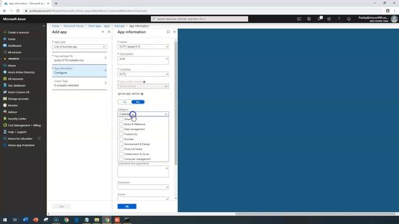Open the Windows Start menu
Viewport: 399px width, 224px height.
coord(5,220)
